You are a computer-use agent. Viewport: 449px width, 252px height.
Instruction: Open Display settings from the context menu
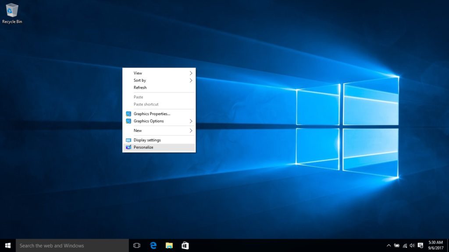(x=159, y=140)
